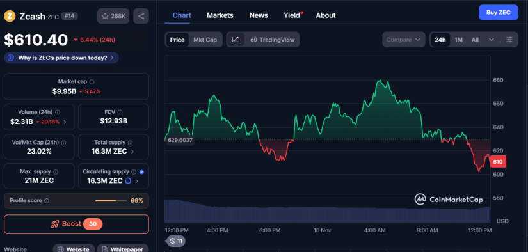Click the Boost 30 button

(76, 224)
